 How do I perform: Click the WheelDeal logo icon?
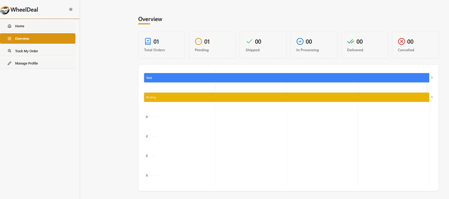pos(5,10)
